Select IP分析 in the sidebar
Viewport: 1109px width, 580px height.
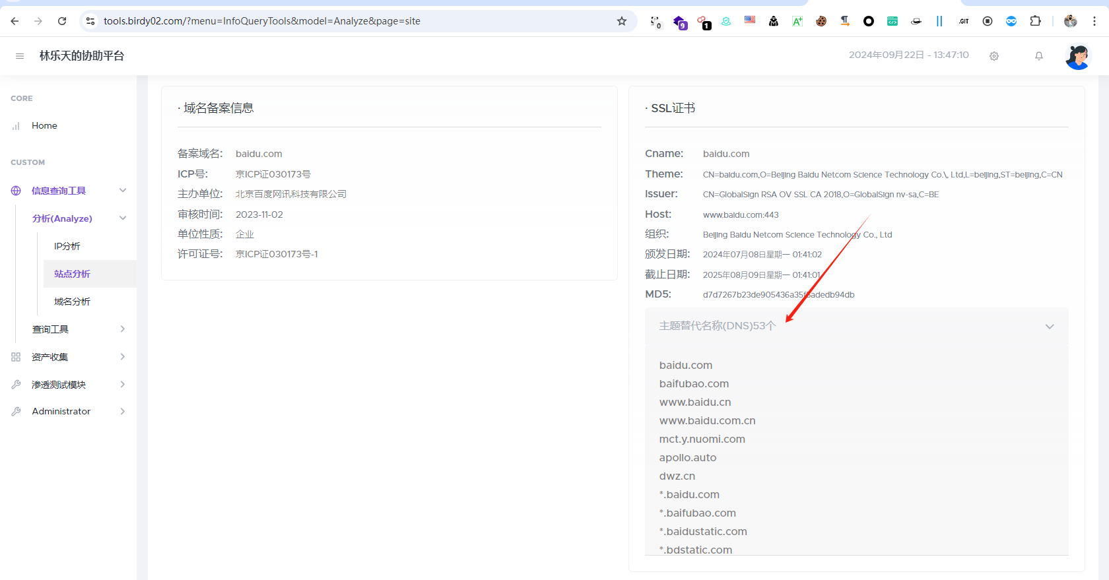point(67,246)
